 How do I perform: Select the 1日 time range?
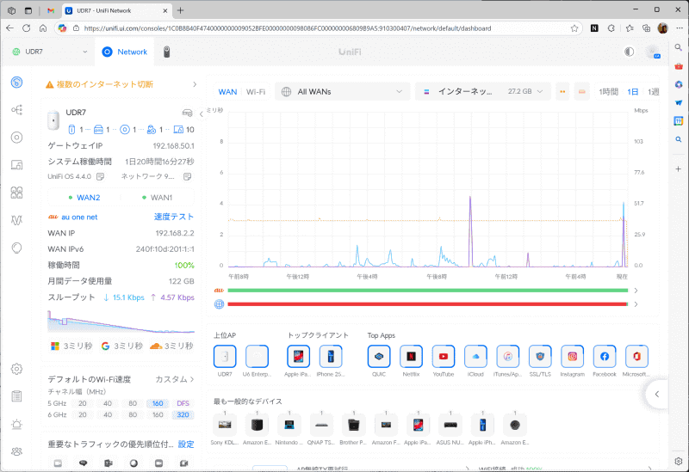point(633,92)
